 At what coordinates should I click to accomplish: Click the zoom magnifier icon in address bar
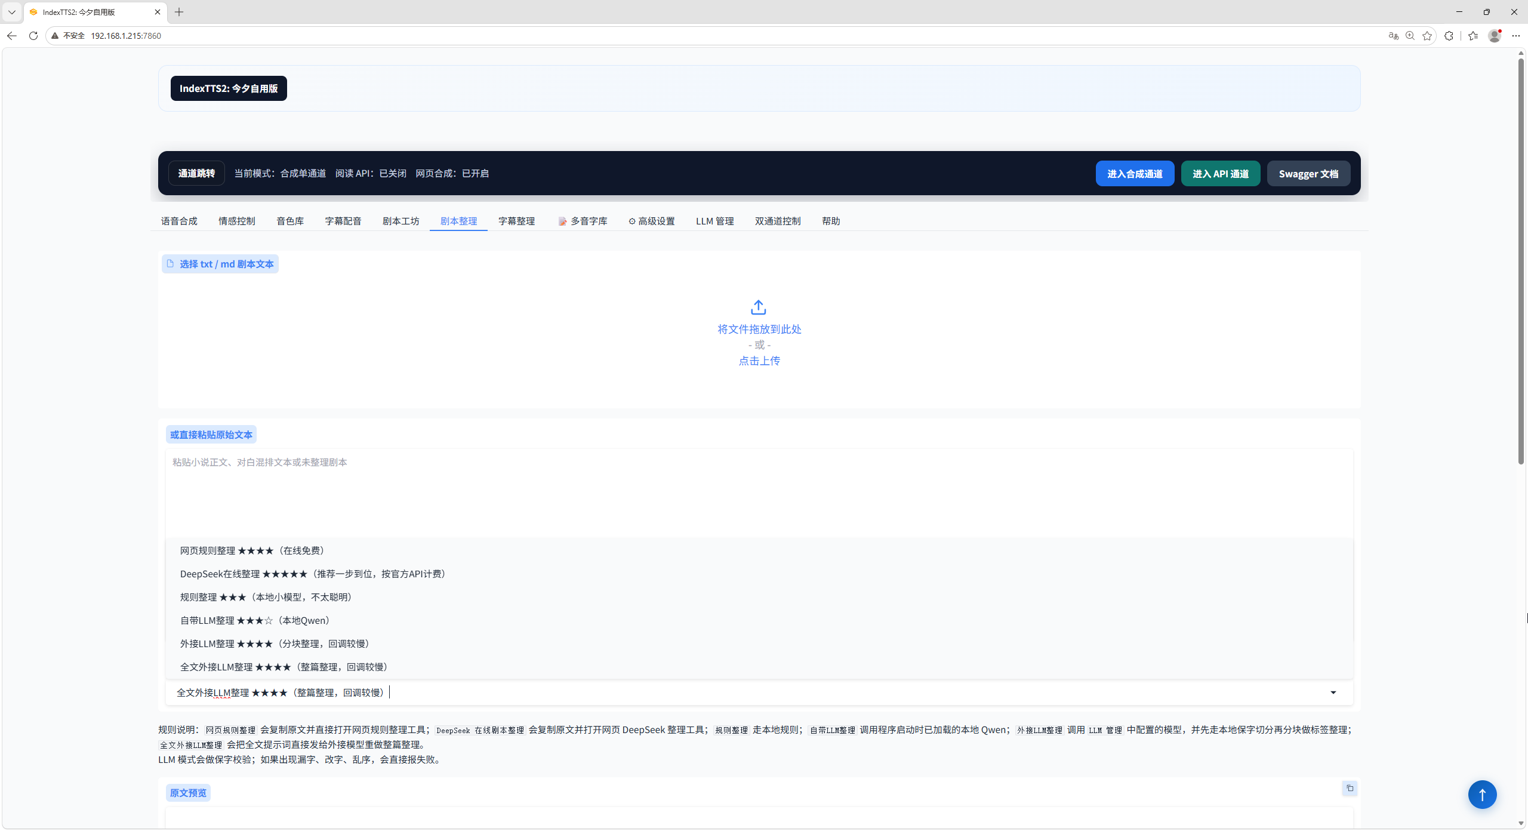click(x=1410, y=36)
